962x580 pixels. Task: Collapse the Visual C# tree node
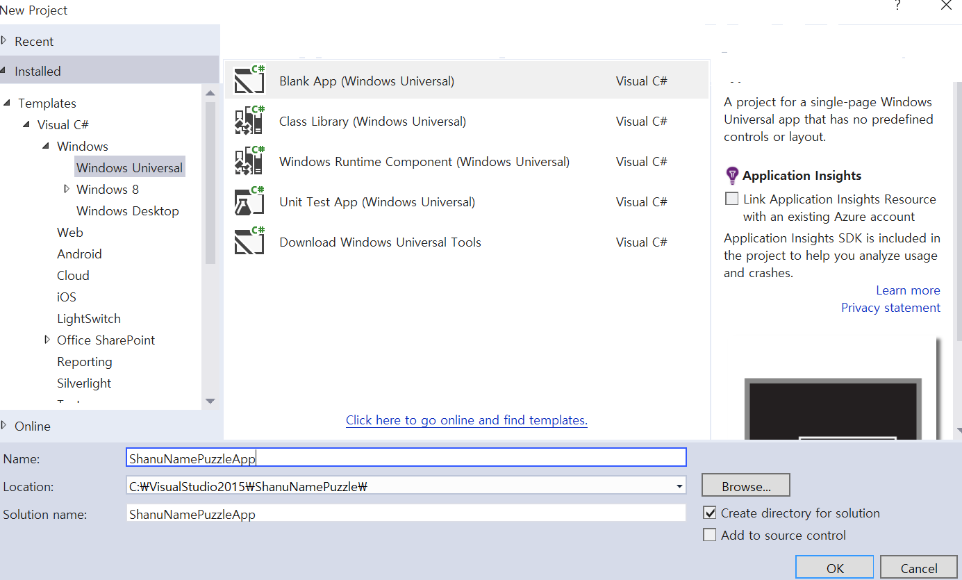click(x=26, y=124)
